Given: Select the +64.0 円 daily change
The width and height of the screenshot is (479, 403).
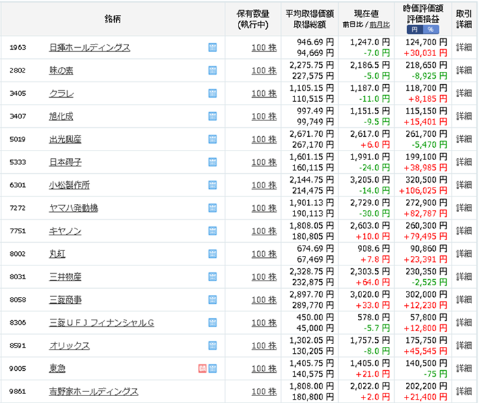Looking at the screenshot, I should point(372,283).
